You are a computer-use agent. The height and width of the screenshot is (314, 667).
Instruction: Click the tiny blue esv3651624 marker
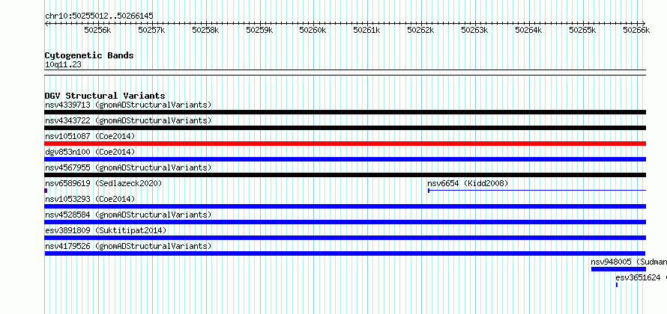[x=616, y=285]
